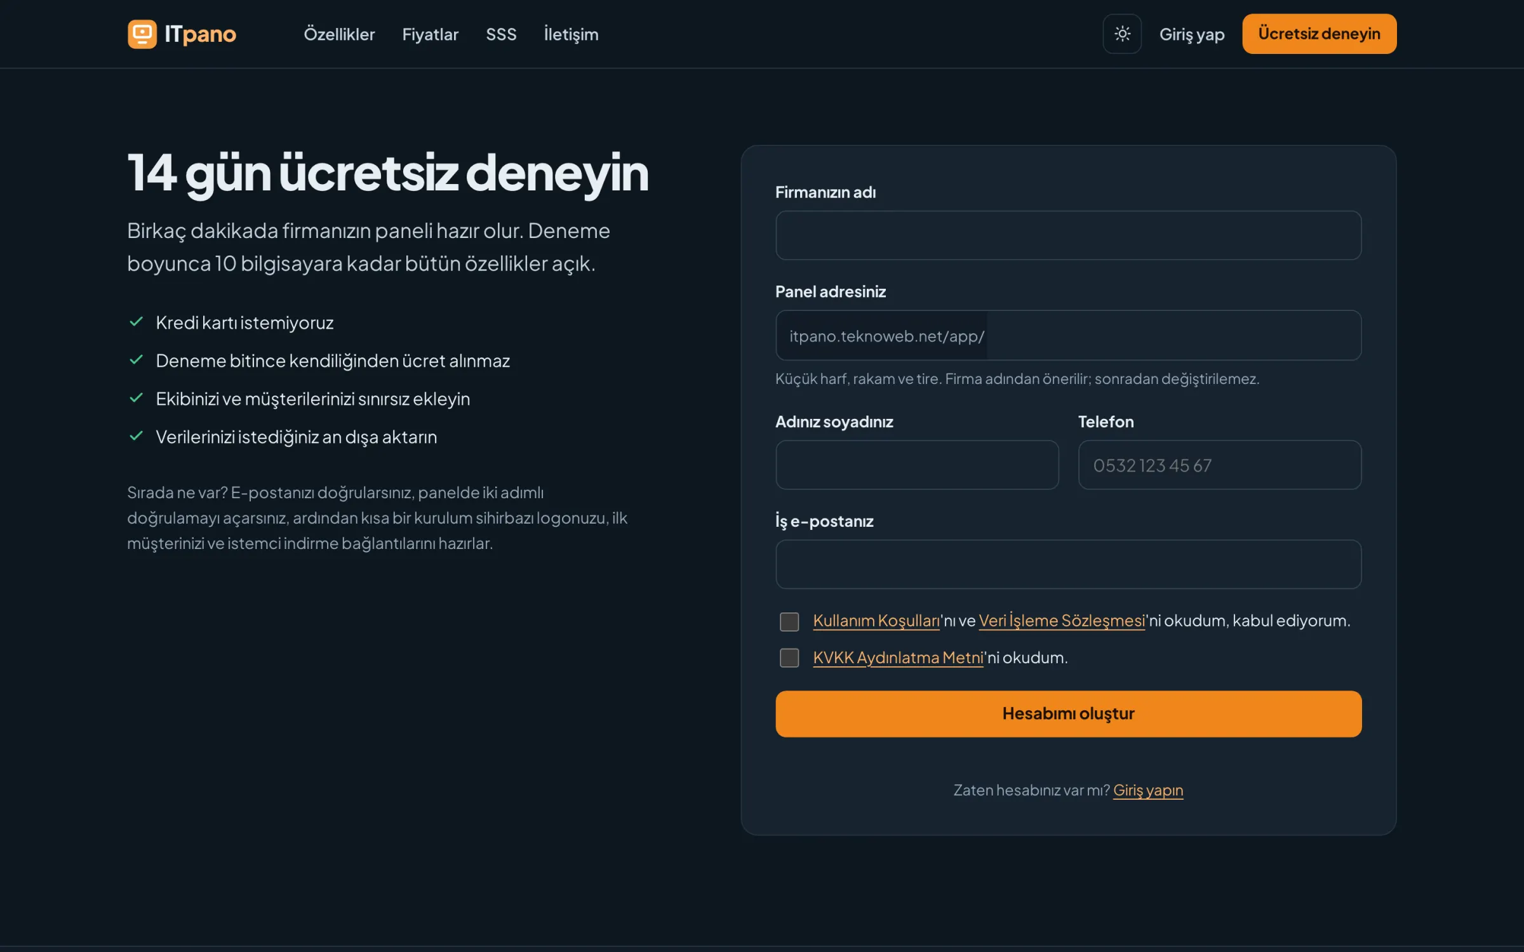The width and height of the screenshot is (1524, 952).
Task: Click the 'Küçük harf, rakam ve tire' hint
Action: (1017, 379)
